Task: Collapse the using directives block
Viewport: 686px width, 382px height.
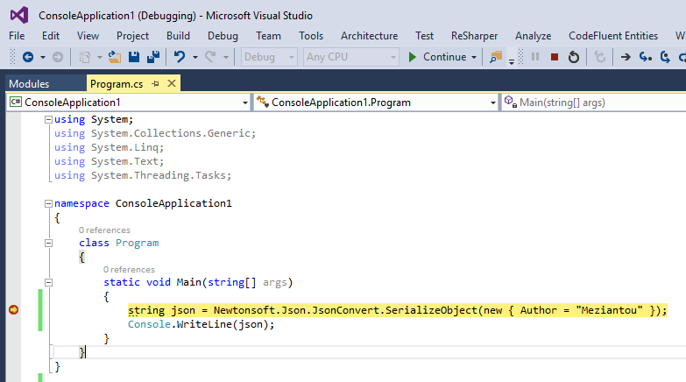Action: 49,119
